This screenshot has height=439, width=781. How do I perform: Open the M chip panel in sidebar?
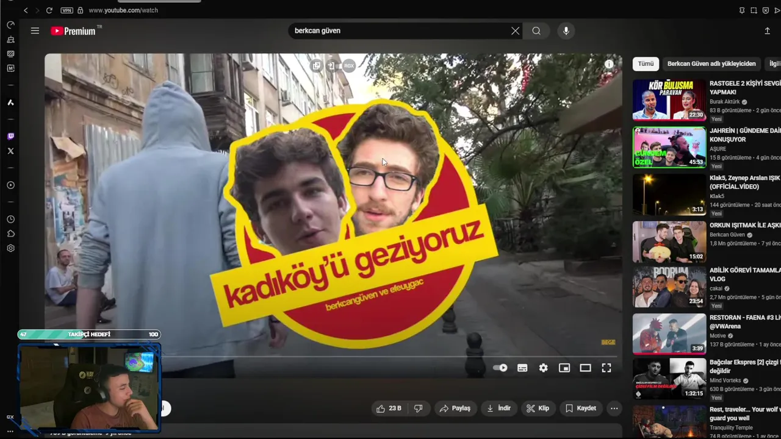point(10,68)
